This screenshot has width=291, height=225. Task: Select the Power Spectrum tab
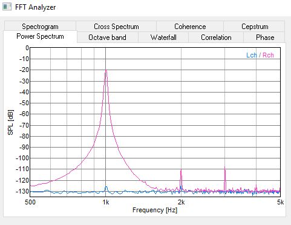click(x=40, y=36)
